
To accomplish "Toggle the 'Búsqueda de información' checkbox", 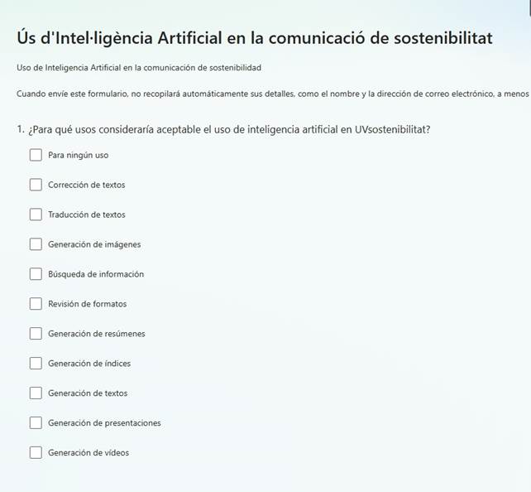I will [36, 274].
